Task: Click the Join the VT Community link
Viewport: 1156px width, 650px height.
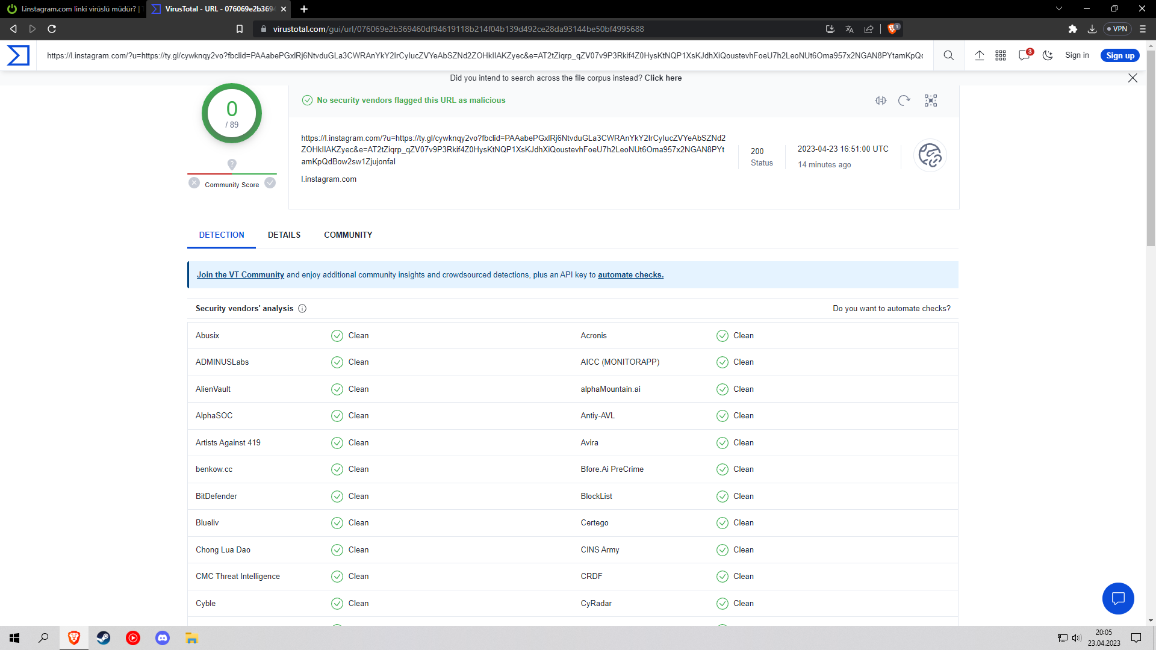Action: (240, 275)
